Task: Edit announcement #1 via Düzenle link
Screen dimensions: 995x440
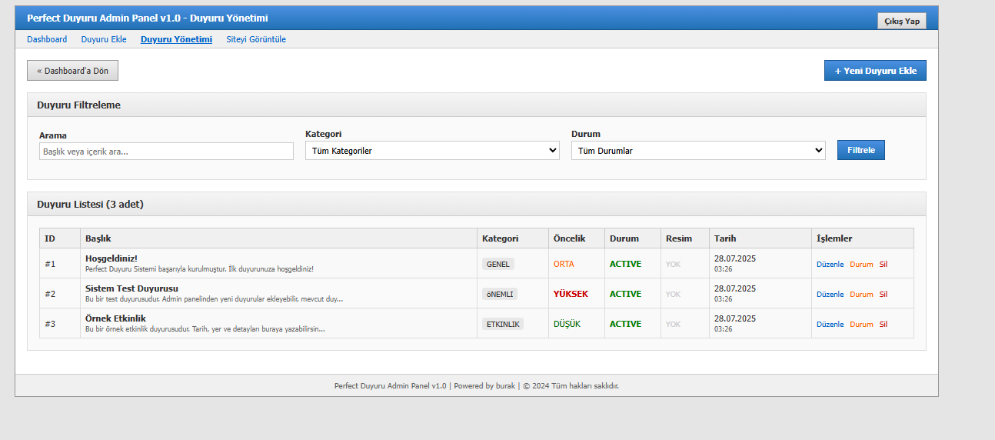Action: pyautogui.click(x=830, y=264)
